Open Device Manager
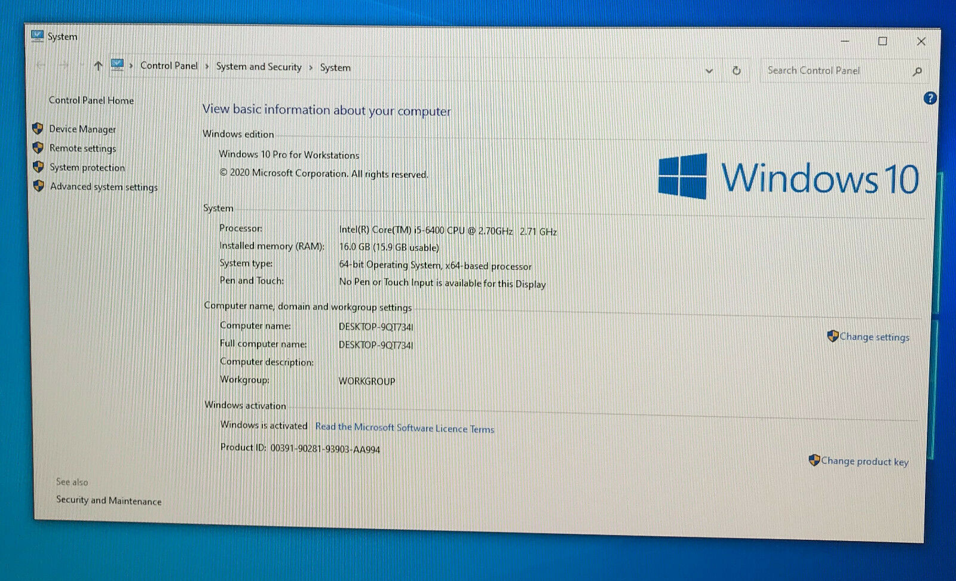The height and width of the screenshot is (581, 956). pyautogui.click(x=82, y=129)
